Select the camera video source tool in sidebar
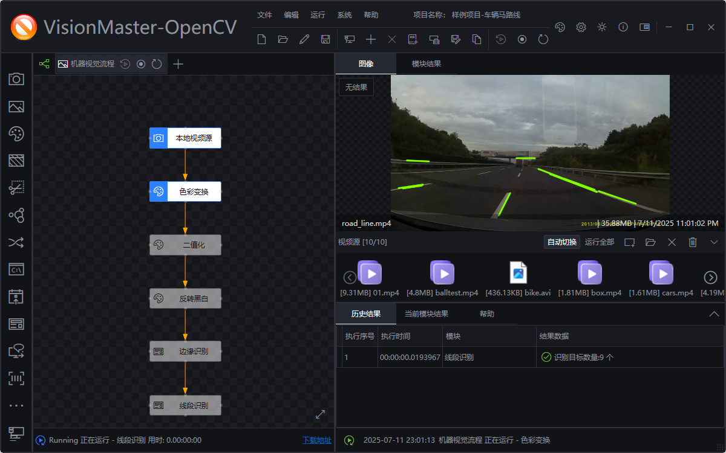Screen dimensions: 726x453 pyautogui.click(x=16, y=79)
